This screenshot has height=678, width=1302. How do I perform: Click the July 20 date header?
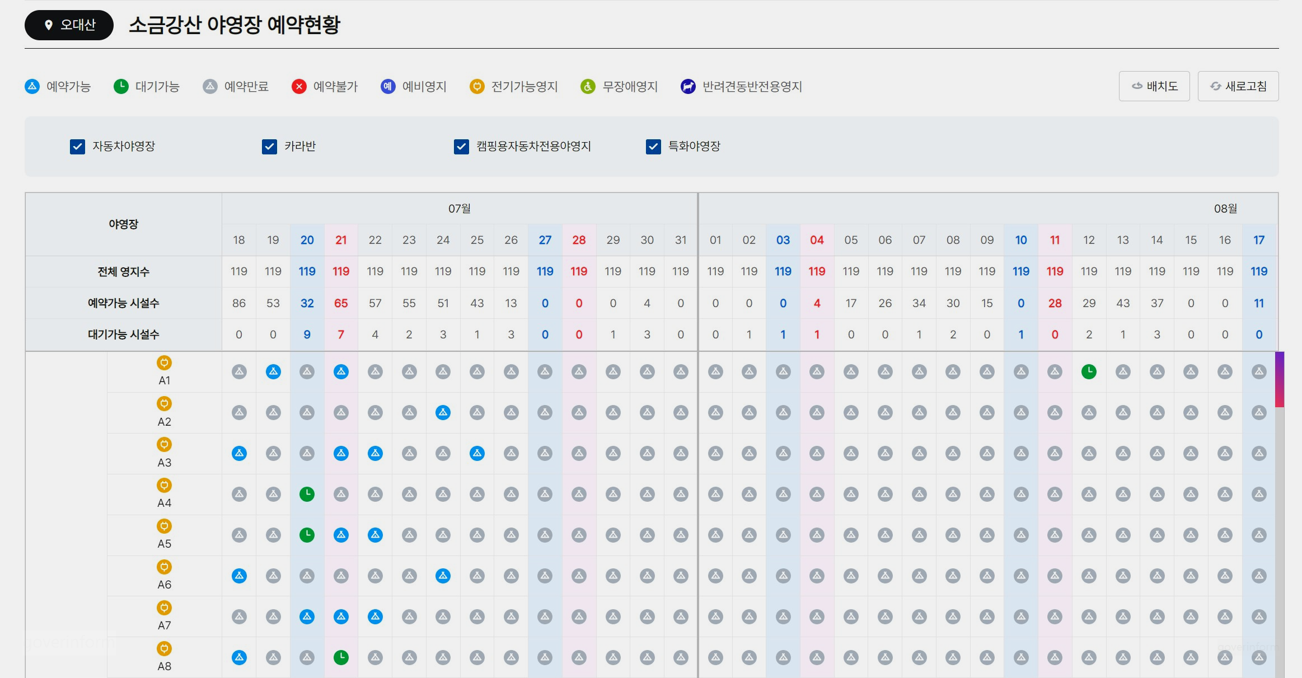coord(307,240)
